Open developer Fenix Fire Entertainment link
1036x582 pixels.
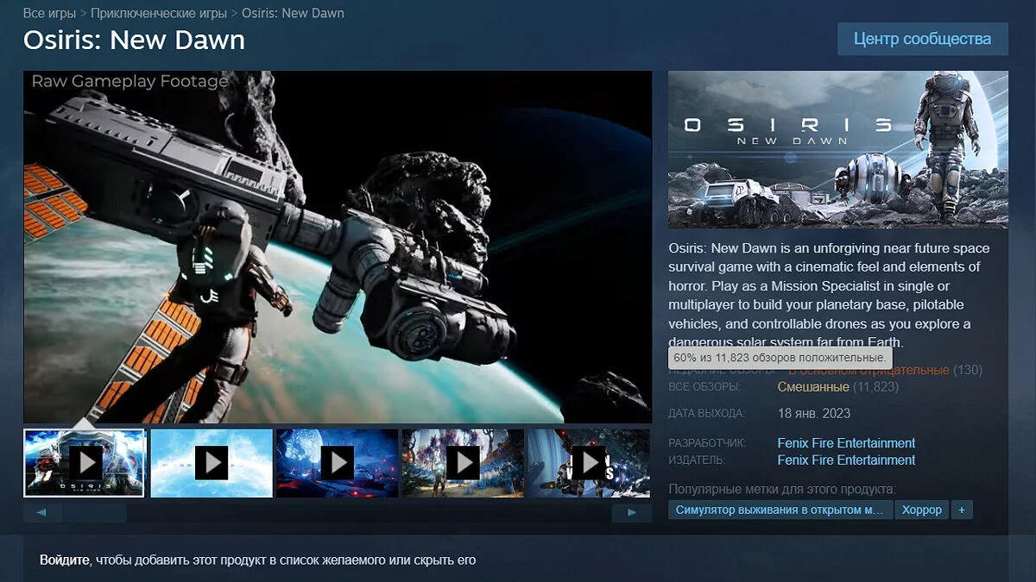[846, 443]
